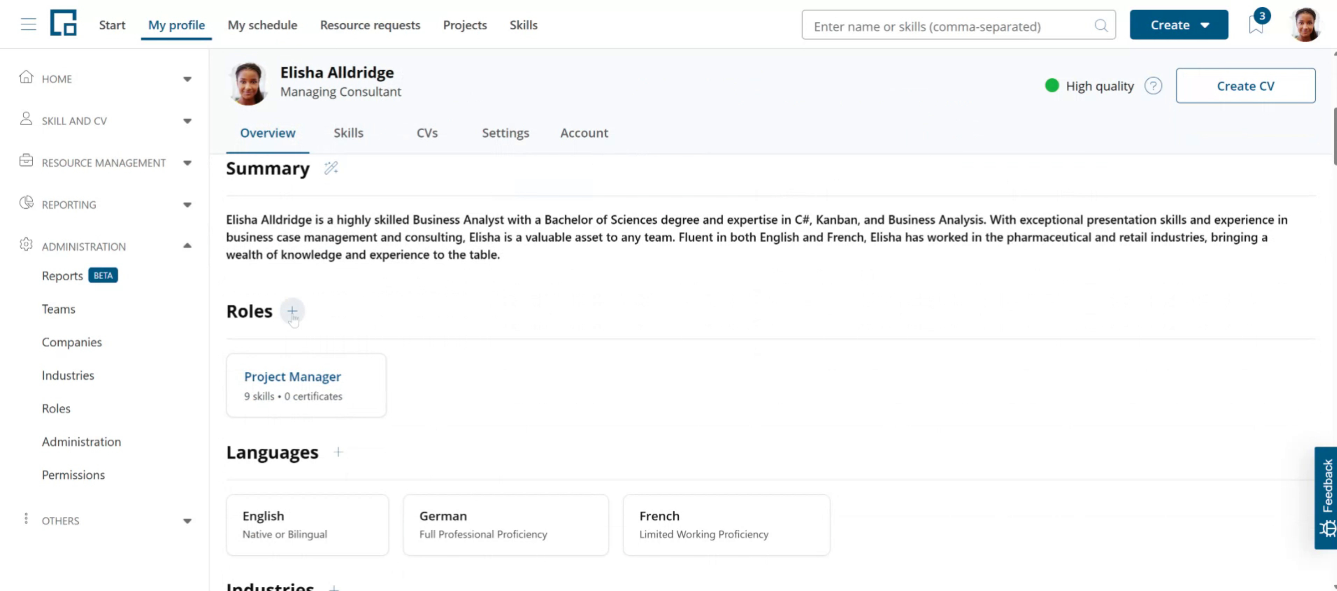Expand RESOURCE MANAGEMENT section arrow
This screenshot has width=1337, height=591.
187,163
